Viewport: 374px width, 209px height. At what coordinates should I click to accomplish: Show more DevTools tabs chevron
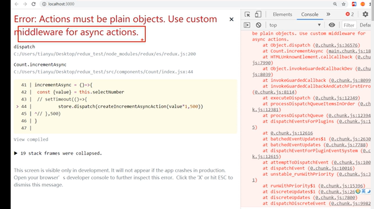(x=328, y=14)
